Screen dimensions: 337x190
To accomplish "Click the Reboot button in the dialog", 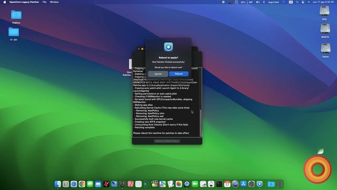I will click(179, 74).
